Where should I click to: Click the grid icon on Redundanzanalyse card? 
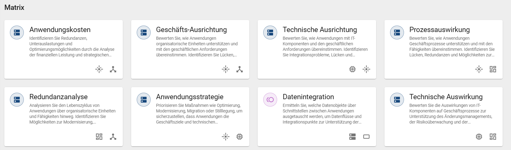click(99, 136)
